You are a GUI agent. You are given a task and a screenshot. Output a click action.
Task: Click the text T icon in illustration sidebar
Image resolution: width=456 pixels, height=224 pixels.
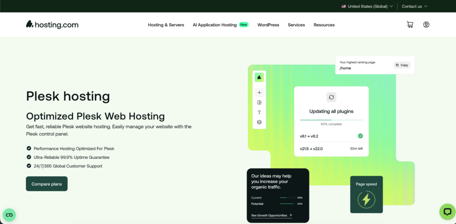pyautogui.click(x=259, y=112)
